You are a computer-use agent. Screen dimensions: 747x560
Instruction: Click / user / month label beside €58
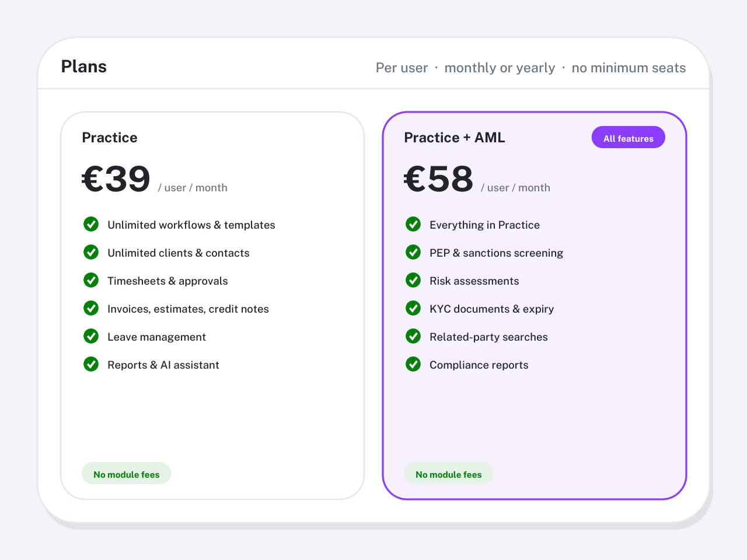(x=515, y=188)
